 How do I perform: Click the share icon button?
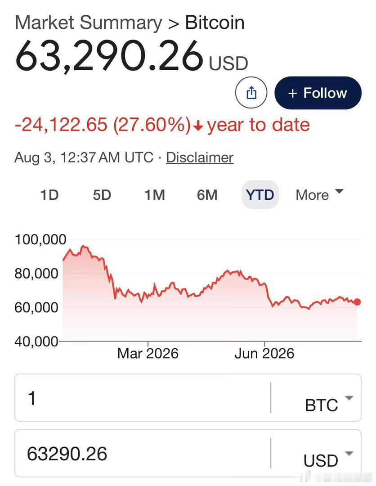tap(251, 92)
